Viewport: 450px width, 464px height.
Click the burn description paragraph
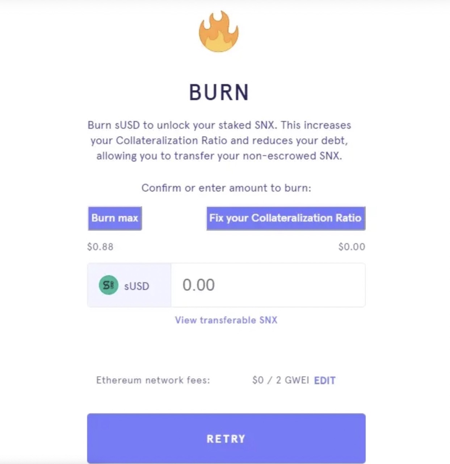tap(219, 141)
